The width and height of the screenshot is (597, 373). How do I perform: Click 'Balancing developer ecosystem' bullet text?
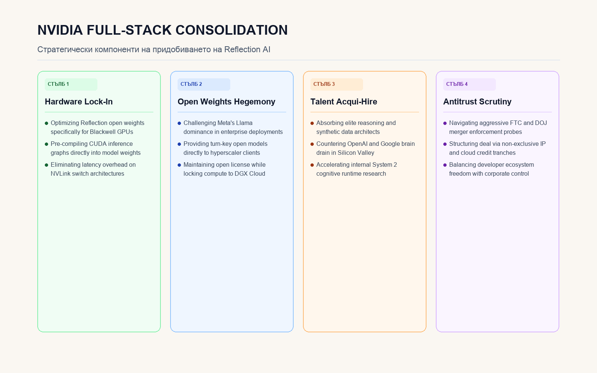pos(491,169)
